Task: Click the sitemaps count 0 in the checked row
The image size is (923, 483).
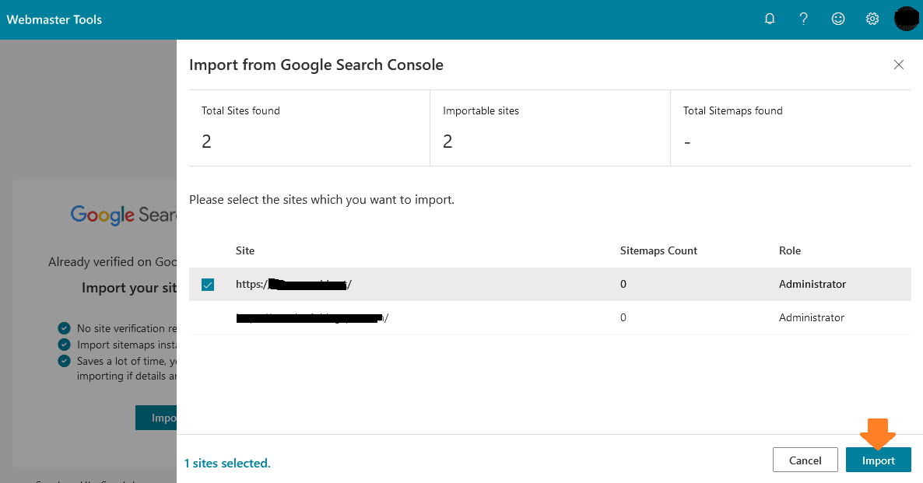Action: [x=623, y=284]
